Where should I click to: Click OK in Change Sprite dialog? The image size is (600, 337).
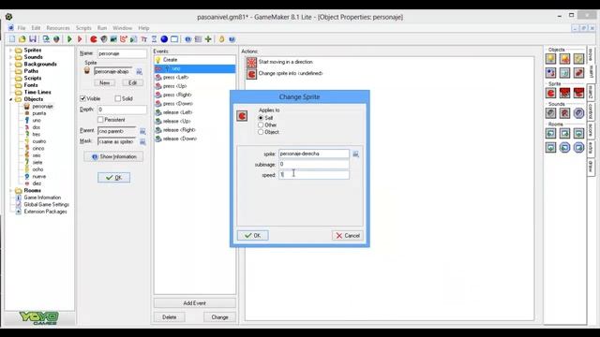(x=252, y=235)
